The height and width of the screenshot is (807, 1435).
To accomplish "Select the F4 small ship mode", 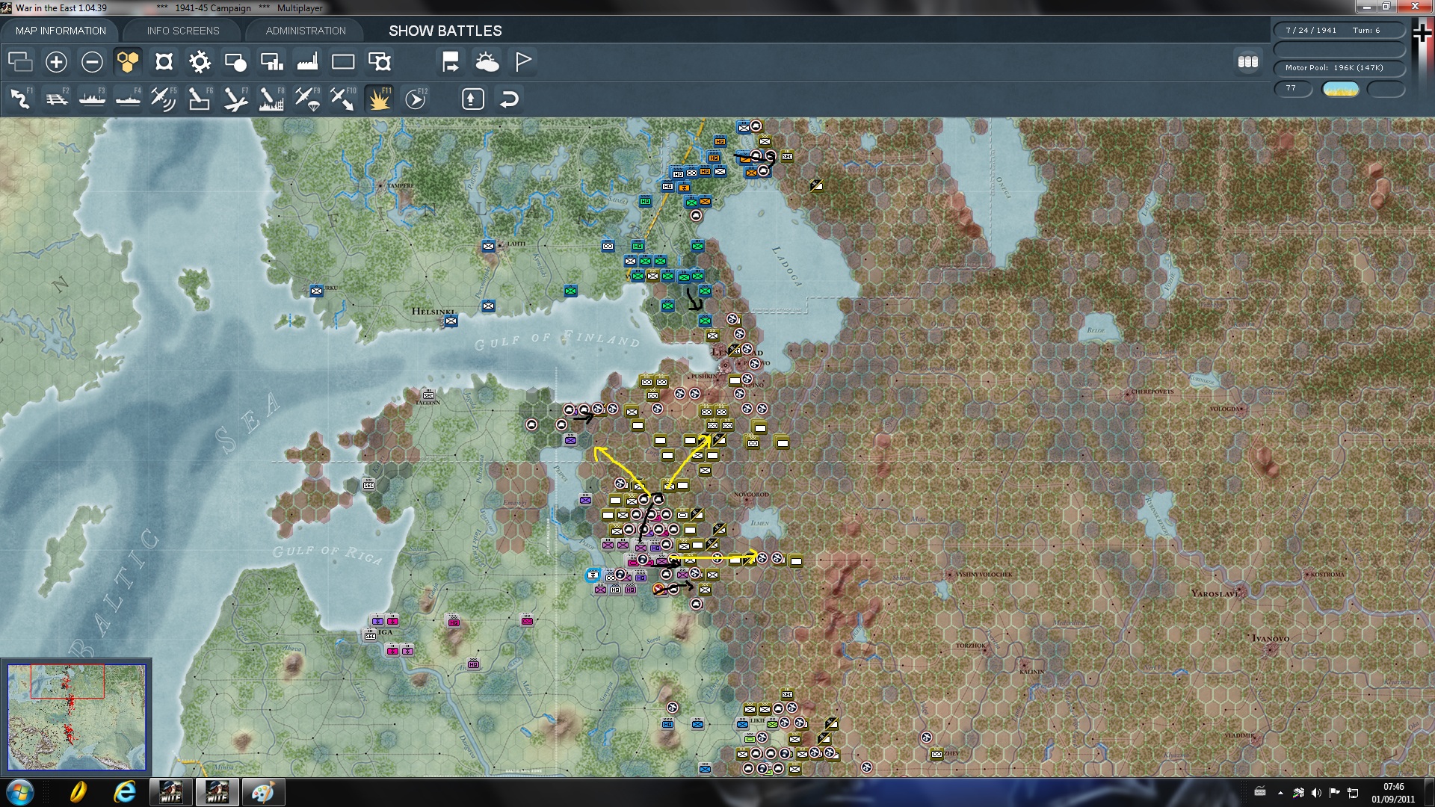I will point(128,99).
